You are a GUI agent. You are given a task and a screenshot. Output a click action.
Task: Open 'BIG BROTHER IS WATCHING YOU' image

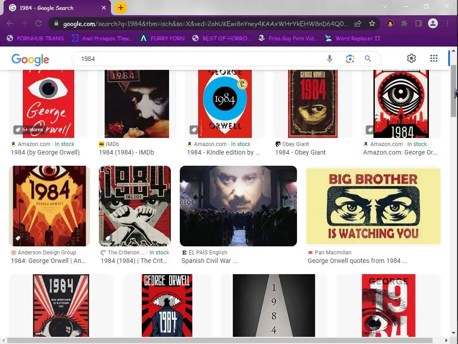[373, 206]
